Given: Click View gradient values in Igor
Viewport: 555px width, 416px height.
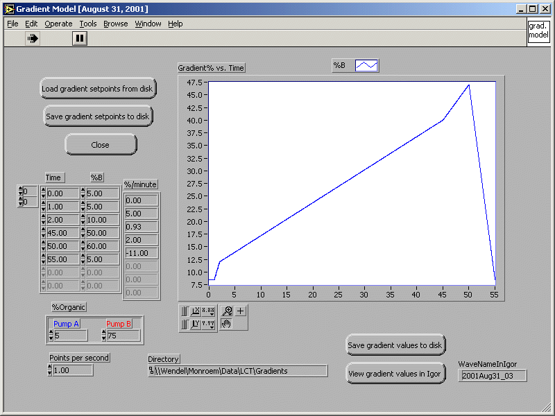Looking at the screenshot, I should [395, 373].
